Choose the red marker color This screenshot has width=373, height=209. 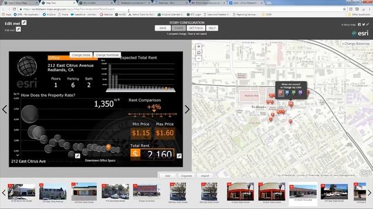(281, 93)
